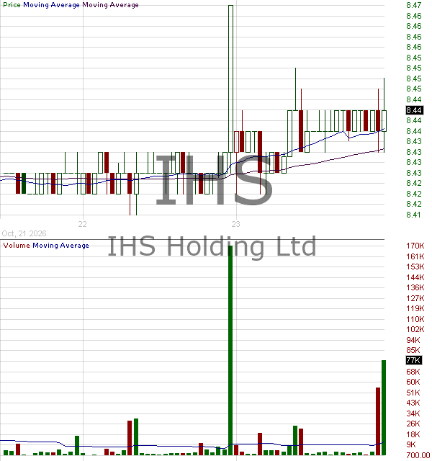Image resolution: width=432 pixels, height=461 pixels.
Task: Select the Volume panel's blue "Moving Average" label
Action: click(x=60, y=245)
